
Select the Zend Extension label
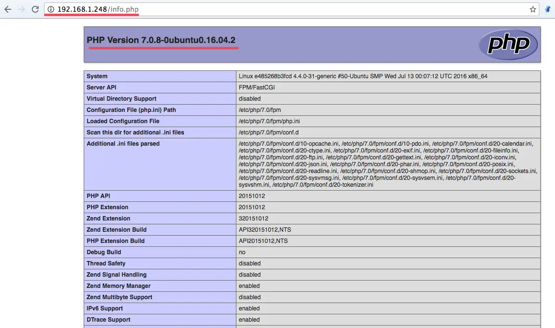tap(108, 219)
